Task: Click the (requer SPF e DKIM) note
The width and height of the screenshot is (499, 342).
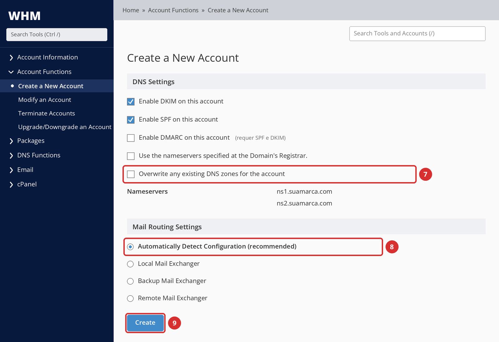Action: (x=260, y=138)
